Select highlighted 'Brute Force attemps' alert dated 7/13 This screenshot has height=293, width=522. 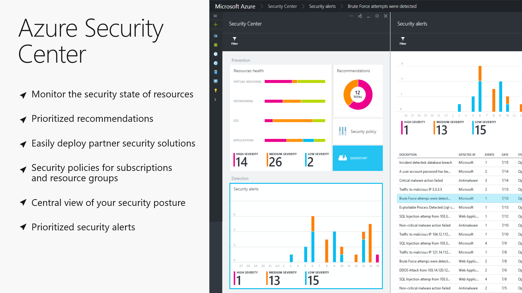coord(459,198)
